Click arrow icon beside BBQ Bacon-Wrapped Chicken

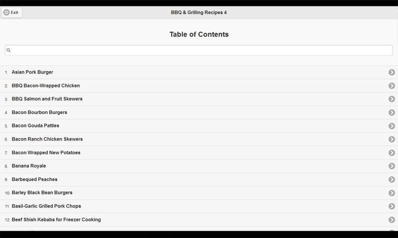392,86
